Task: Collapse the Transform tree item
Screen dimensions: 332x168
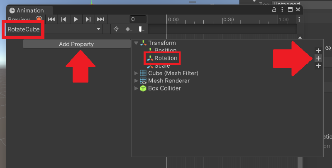Action: click(136, 43)
